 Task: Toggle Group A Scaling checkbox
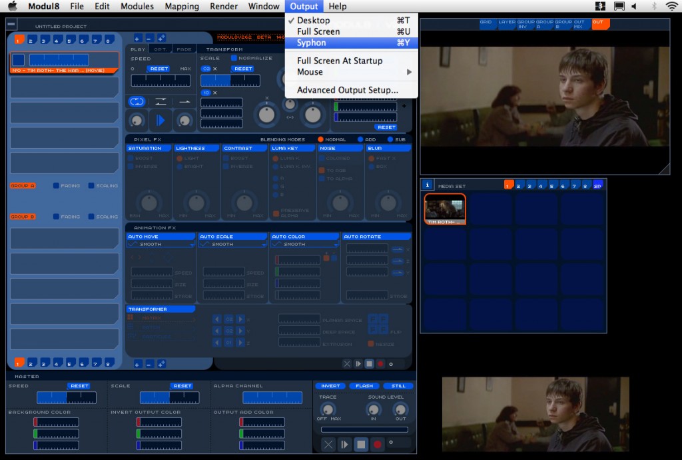pos(91,185)
